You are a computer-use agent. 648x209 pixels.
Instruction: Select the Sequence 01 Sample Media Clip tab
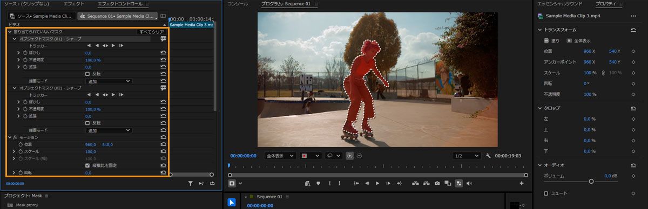click(x=117, y=16)
